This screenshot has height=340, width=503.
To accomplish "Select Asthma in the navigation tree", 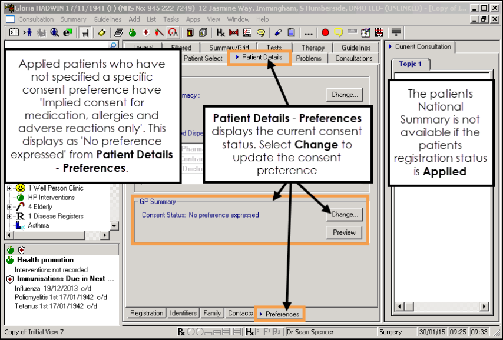I will tap(38, 226).
